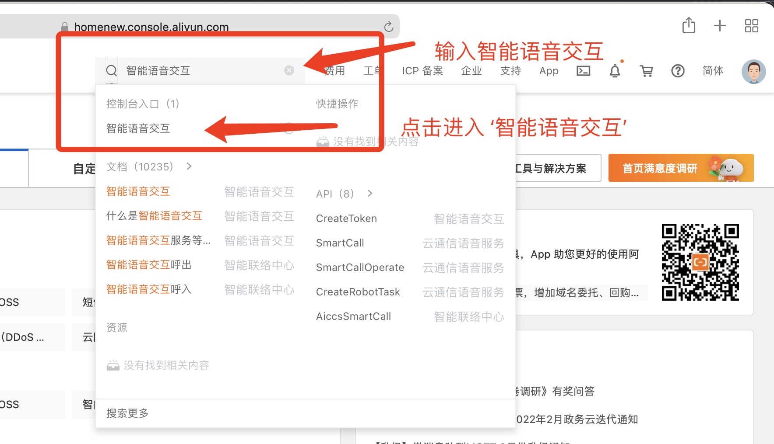This screenshot has height=444, width=774.
Task: Show the tab overview grid icon
Action: pos(751,26)
